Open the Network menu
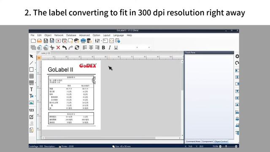This screenshot has width=270, height=152. (59, 35)
